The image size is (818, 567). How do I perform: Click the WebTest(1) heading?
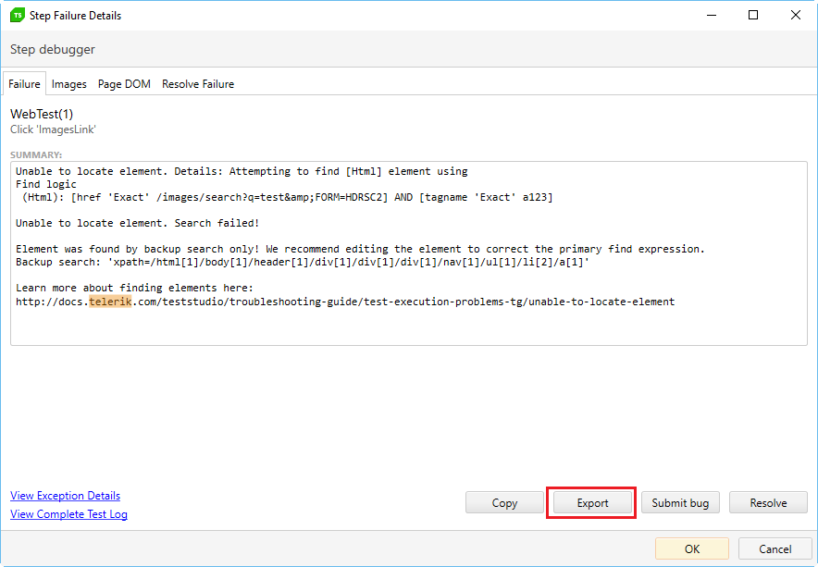(x=42, y=114)
